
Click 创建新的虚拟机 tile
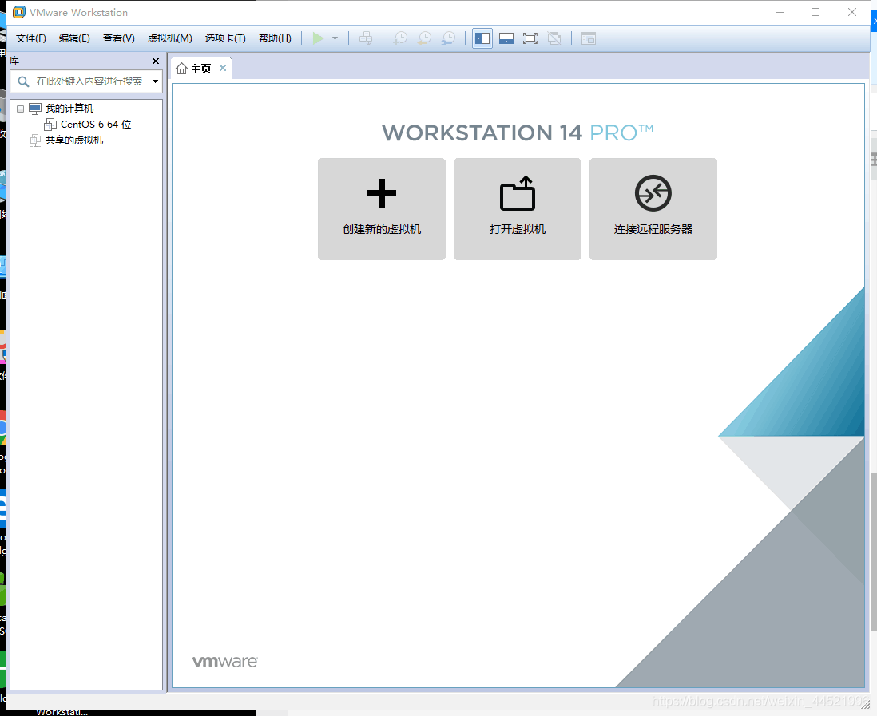pyautogui.click(x=382, y=209)
